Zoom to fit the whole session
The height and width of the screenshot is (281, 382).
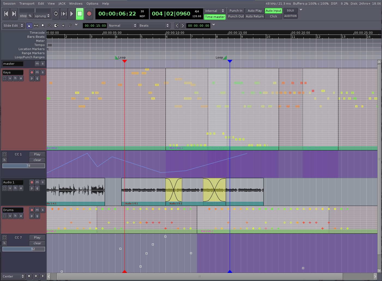click(43, 276)
